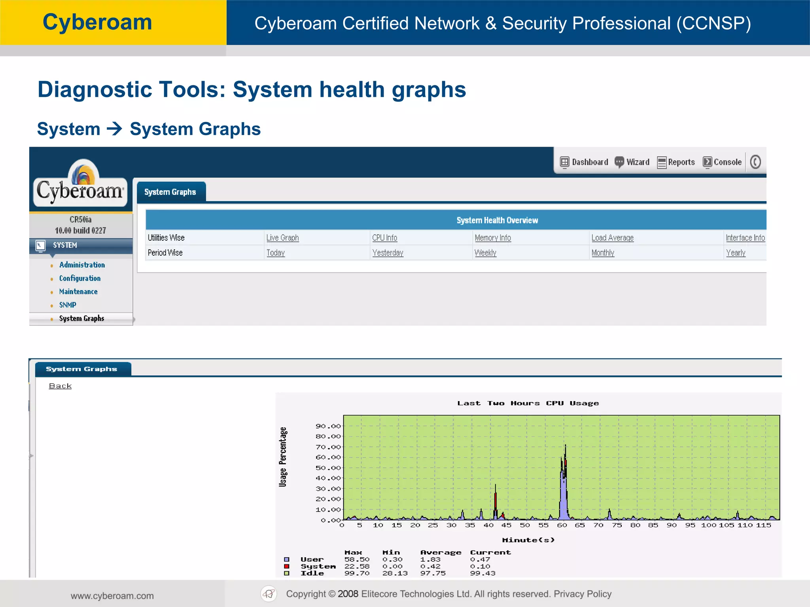Open the Interface Info link
Screen dimensions: 810x607
[x=745, y=238]
